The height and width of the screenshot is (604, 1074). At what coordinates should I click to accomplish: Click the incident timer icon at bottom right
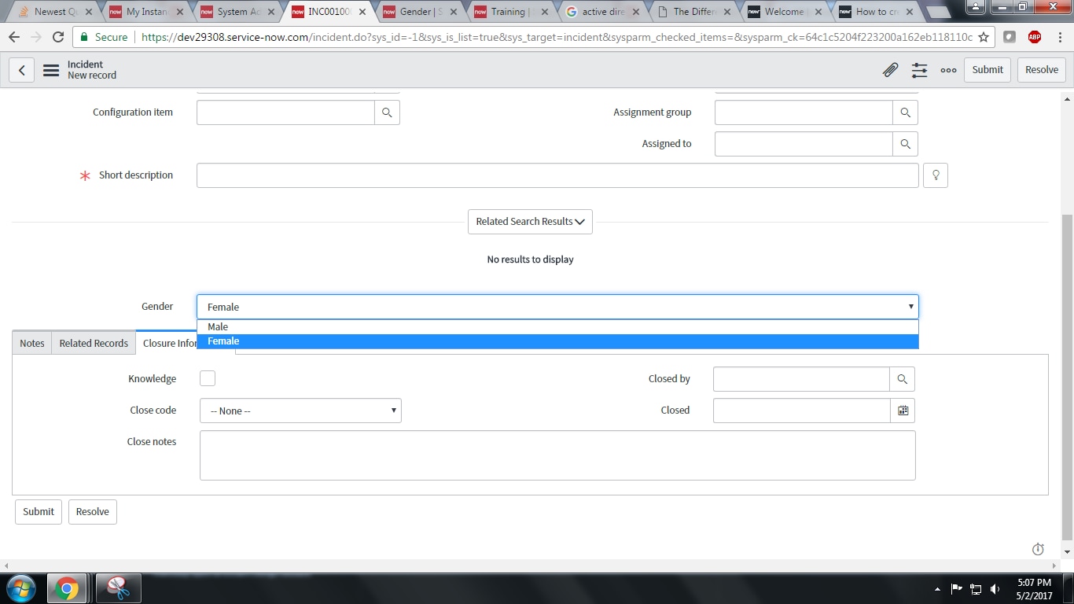[x=1038, y=548]
